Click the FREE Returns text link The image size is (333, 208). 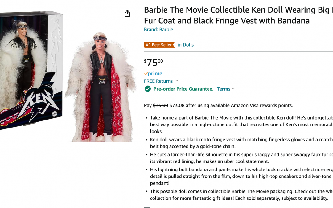pos(158,81)
